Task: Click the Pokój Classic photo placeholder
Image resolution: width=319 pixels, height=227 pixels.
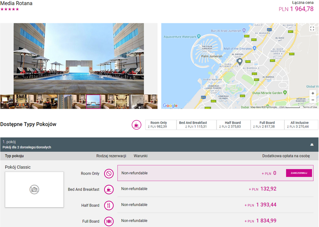Action: (x=34, y=189)
